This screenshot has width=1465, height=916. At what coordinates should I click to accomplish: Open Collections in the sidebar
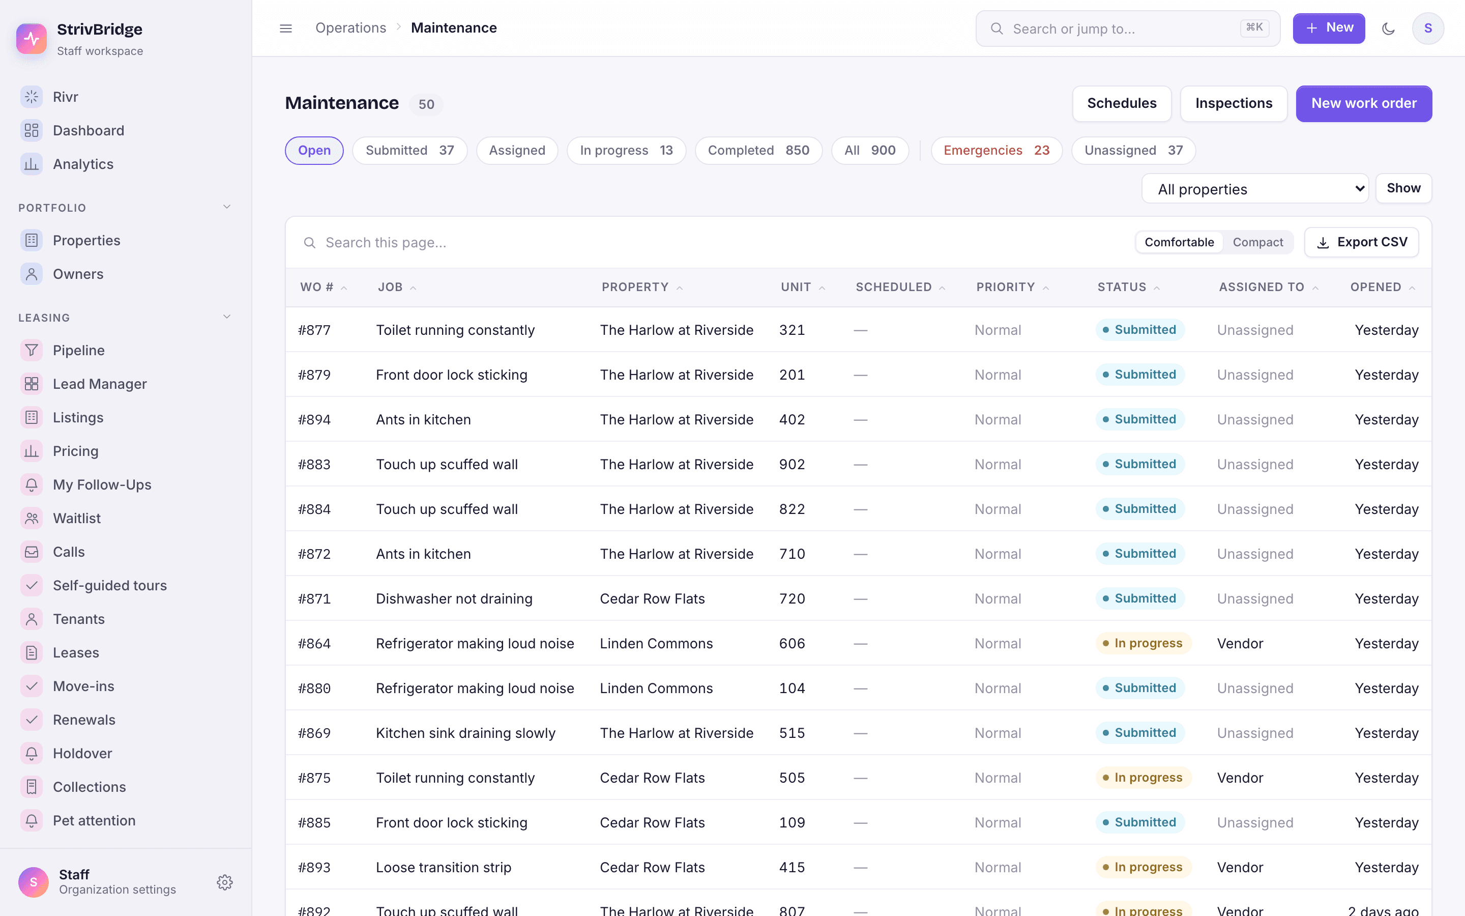[125, 788]
